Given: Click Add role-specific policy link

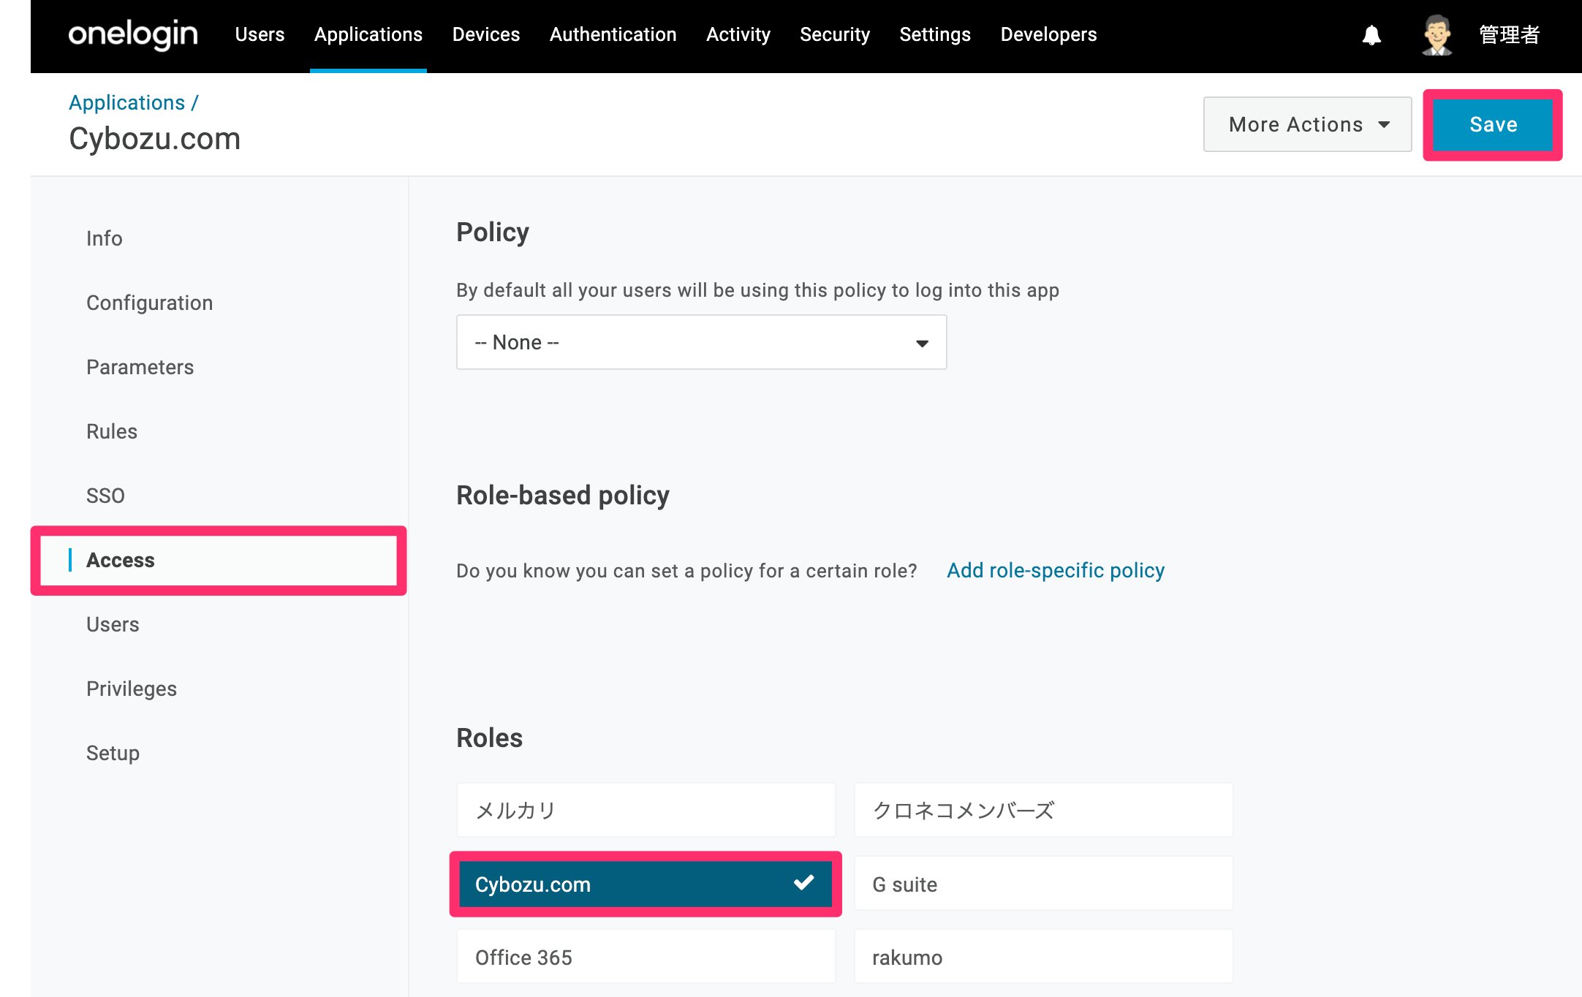Looking at the screenshot, I should point(1056,570).
